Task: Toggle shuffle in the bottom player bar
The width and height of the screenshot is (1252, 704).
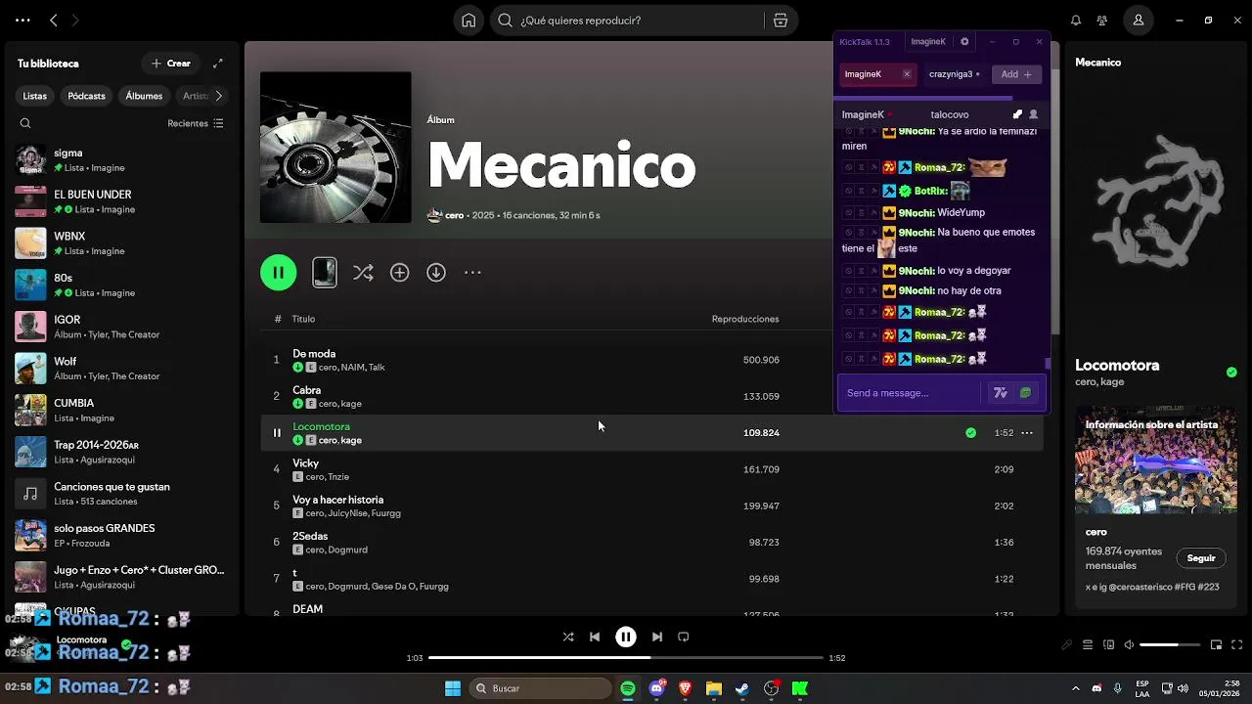Action: [568, 637]
